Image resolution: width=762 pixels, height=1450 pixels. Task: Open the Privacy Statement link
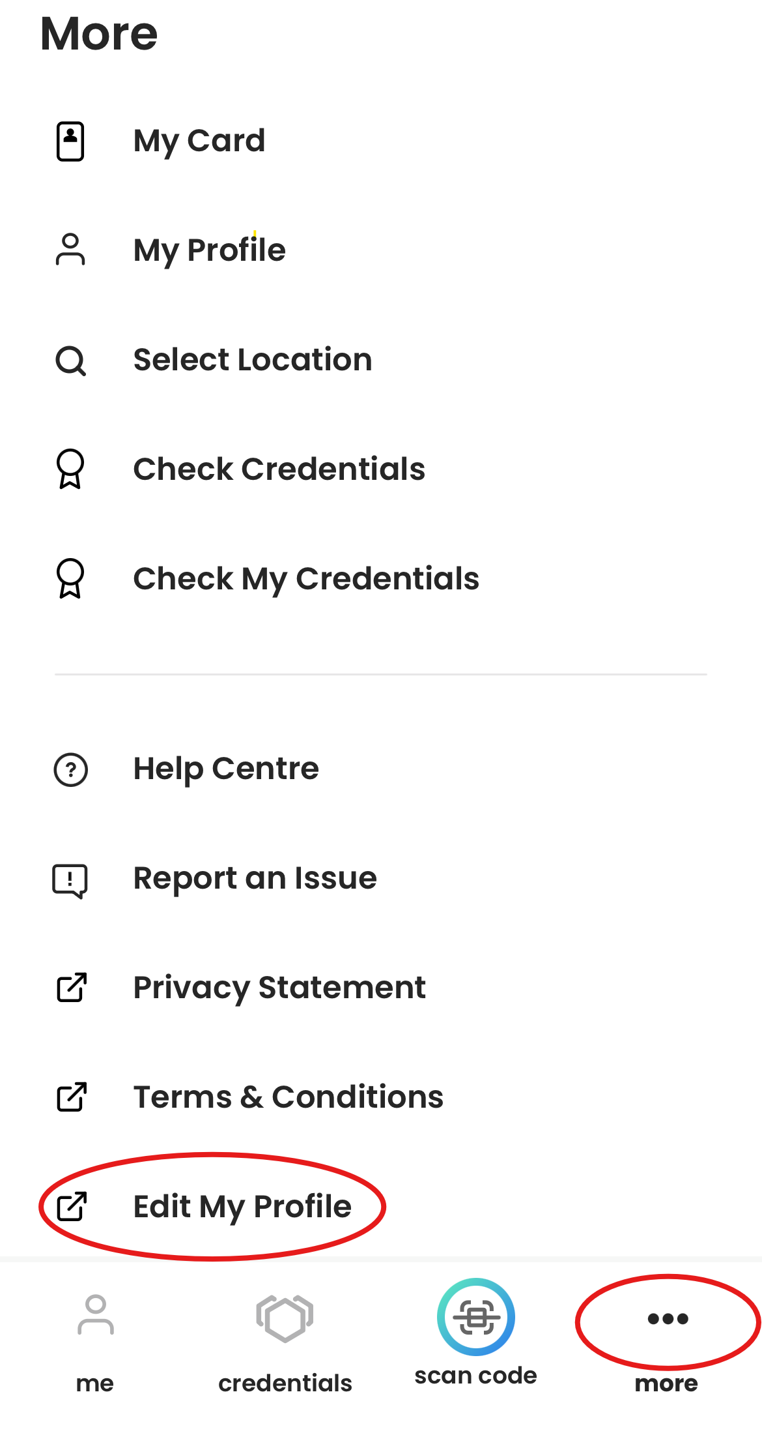coord(279,988)
